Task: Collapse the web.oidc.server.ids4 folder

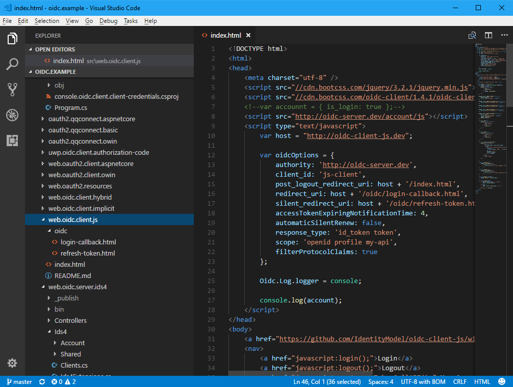Action: coord(43,287)
